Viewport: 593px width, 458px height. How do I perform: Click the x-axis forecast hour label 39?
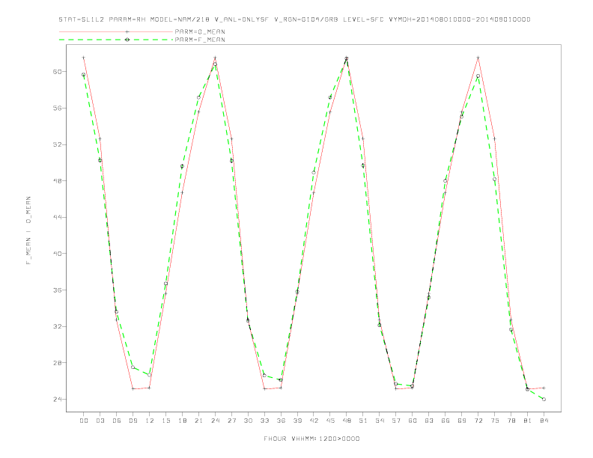click(297, 421)
